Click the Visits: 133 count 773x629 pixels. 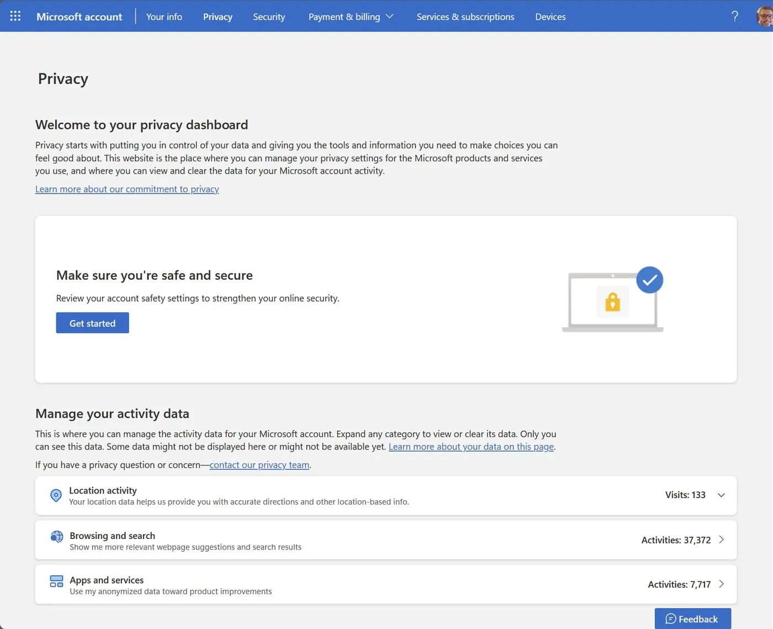[685, 495]
